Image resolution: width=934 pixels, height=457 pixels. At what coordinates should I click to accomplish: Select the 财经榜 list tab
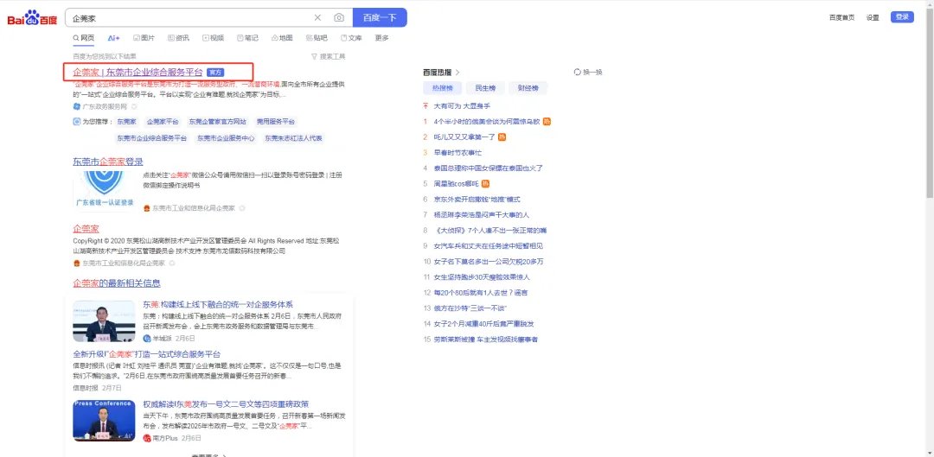528,88
